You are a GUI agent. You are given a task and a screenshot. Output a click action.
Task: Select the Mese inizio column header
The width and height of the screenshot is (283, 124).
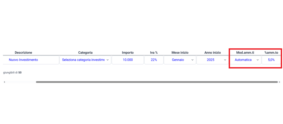[180, 53]
